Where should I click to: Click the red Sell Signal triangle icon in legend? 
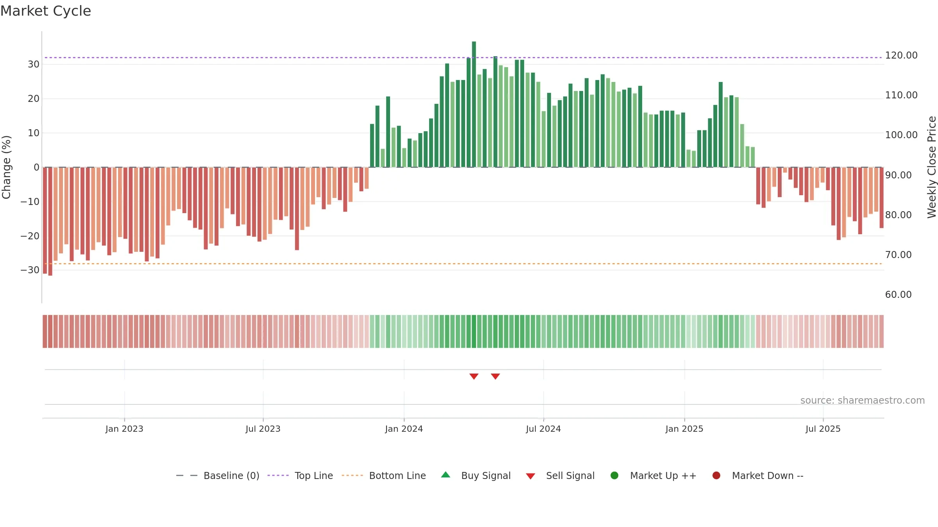(530, 476)
